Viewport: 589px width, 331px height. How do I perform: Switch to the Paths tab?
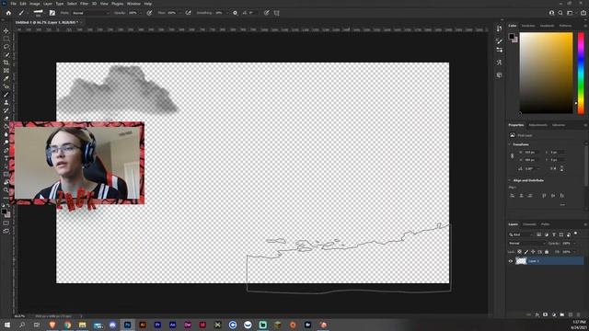pyautogui.click(x=546, y=224)
